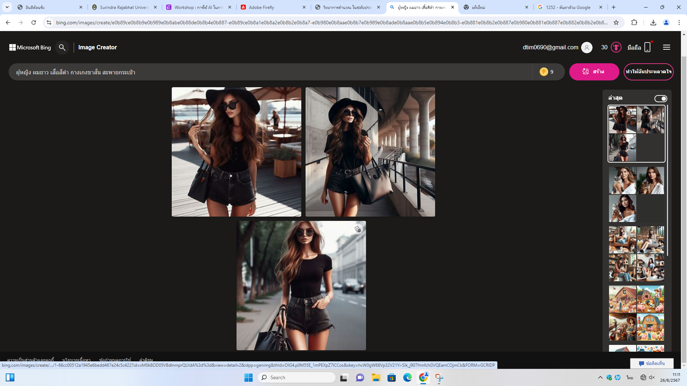Image resolution: width=687 pixels, height=386 pixels.
Task: Open the hamburger menu
Action: pos(666,47)
